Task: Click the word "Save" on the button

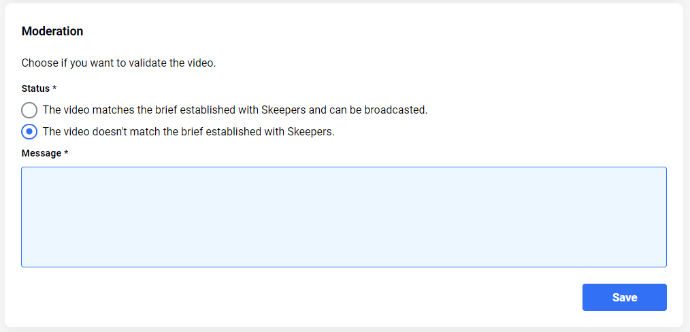Action: click(x=624, y=297)
